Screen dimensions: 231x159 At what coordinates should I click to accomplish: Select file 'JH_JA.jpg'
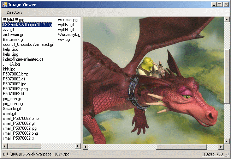(x=11, y=64)
